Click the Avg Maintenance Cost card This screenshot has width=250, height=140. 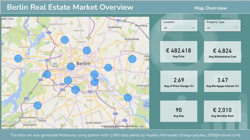[222, 52]
